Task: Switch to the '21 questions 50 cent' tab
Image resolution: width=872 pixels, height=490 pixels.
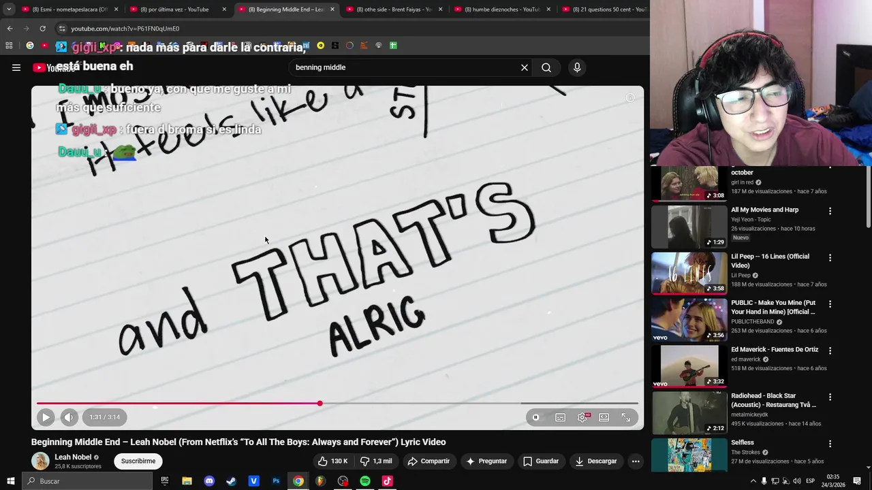Action: click(605, 10)
